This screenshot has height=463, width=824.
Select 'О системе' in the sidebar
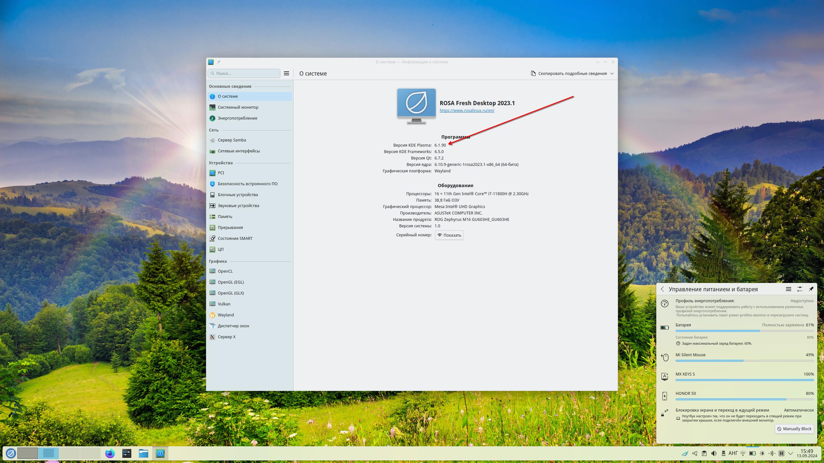(x=250, y=96)
